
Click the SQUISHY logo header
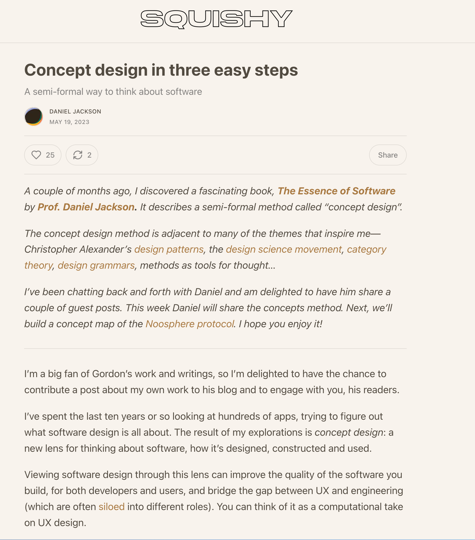tap(216, 19)
